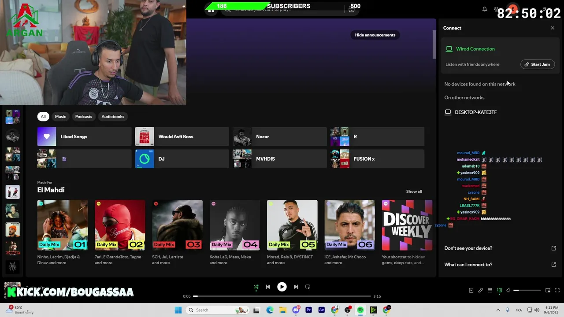Open the Discover Weekly card
The height and width of the screenshot is (317, 564).
click(407, 233)
